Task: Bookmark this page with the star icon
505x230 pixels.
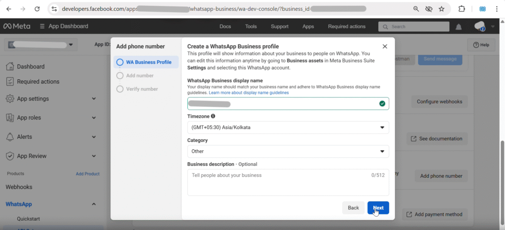Action: [441, 9]
